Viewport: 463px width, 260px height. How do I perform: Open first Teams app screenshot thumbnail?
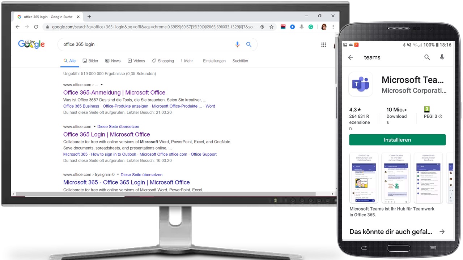coord(364,178)
